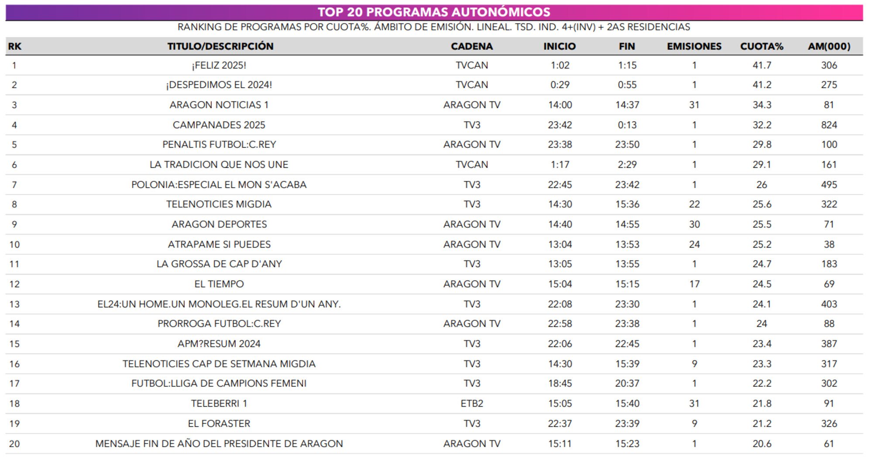Select ETB2 in the CADENA column
This screenshot has width=873, height=469.
point(471,404)
